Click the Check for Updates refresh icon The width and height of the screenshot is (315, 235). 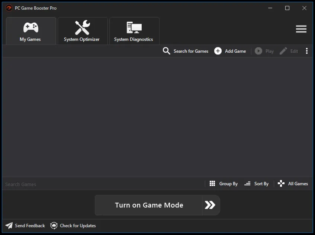(54, 226)
